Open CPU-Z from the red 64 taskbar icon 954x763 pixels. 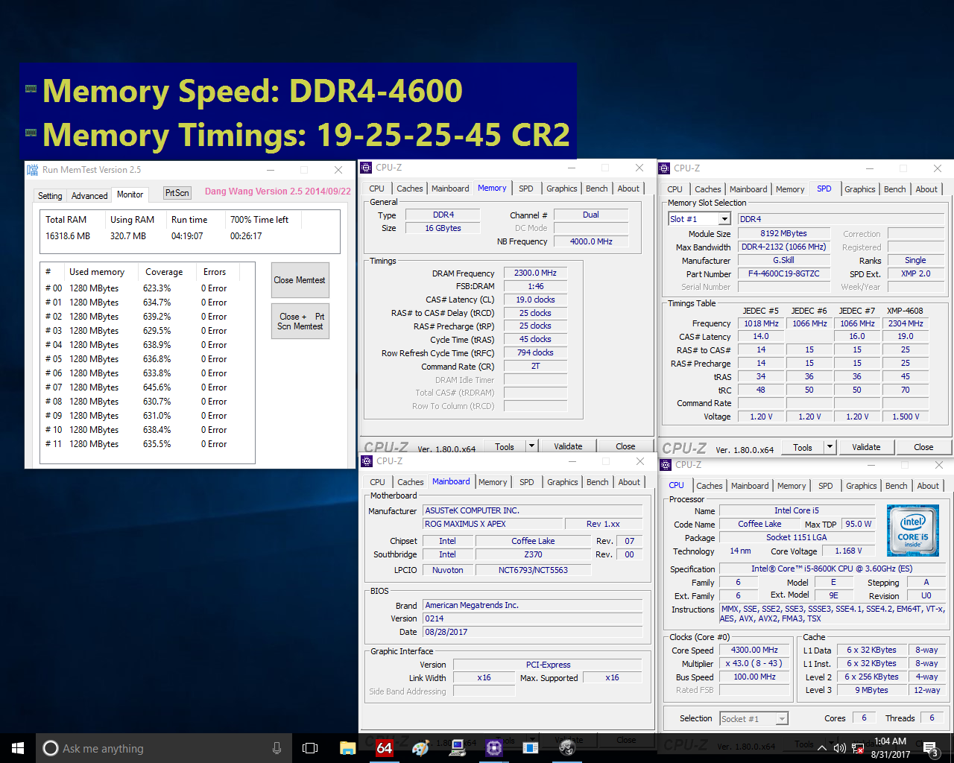(385, 747)
